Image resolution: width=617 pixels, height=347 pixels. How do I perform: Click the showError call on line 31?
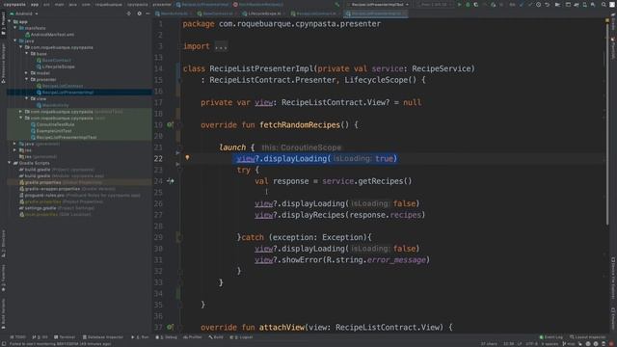(x=342, y=259)
